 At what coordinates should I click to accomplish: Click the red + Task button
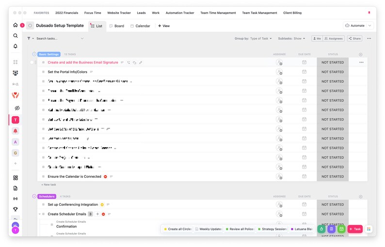(x=355, y=229)
